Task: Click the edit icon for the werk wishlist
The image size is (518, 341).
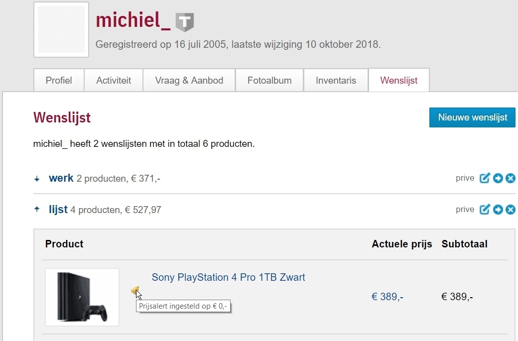Action: pyautogui.click(x=485, y=178)
